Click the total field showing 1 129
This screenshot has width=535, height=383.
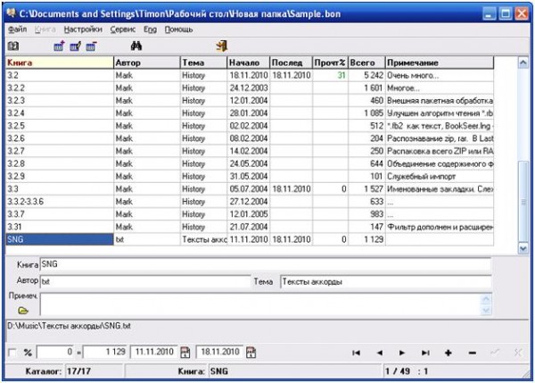tap(105, 352)
